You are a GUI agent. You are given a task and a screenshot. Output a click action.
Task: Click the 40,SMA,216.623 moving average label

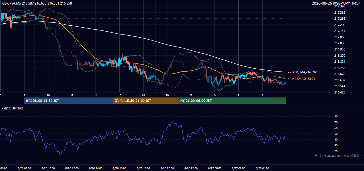pyautogui.click(x=301, y=79)
